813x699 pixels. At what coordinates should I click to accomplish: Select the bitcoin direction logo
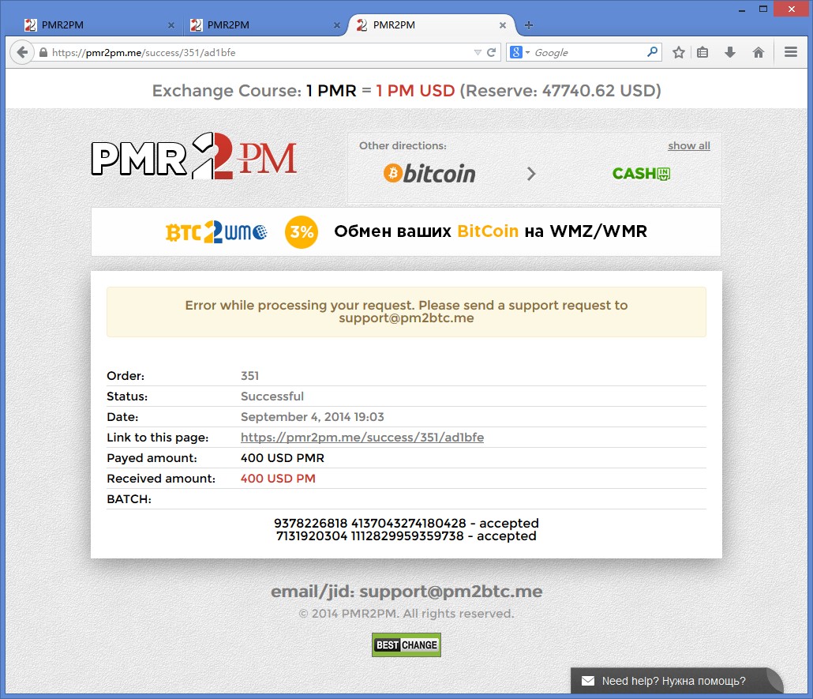pyautogui.click(x=429, y=173)
